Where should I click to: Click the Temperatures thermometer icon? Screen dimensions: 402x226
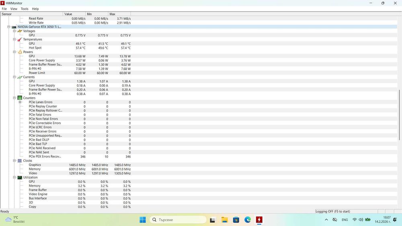click(20, 39)
